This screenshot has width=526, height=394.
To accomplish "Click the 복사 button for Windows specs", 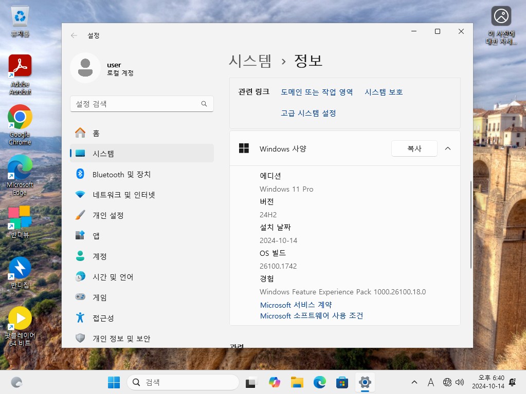I will 414,148.
